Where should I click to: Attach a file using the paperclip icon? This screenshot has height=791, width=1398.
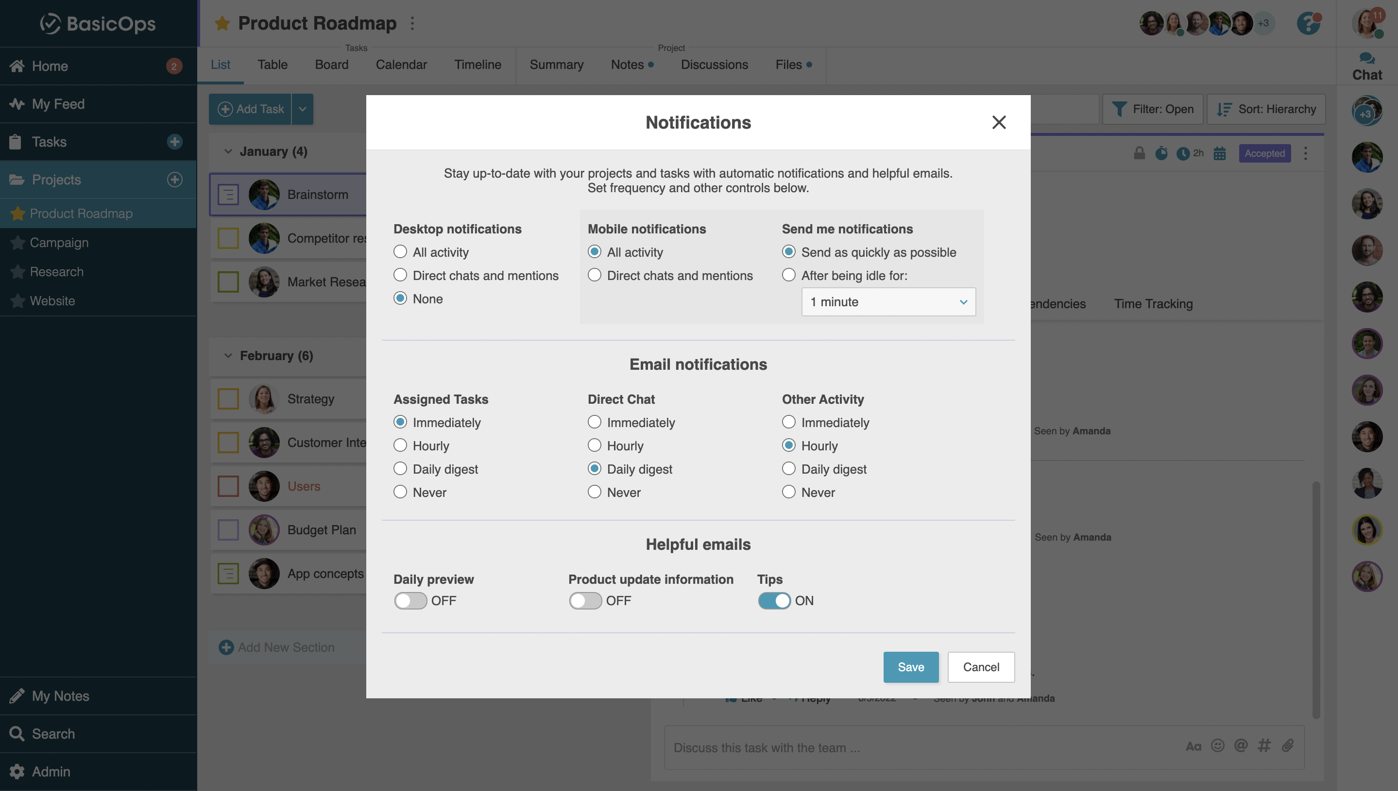tap(1288, 745)
